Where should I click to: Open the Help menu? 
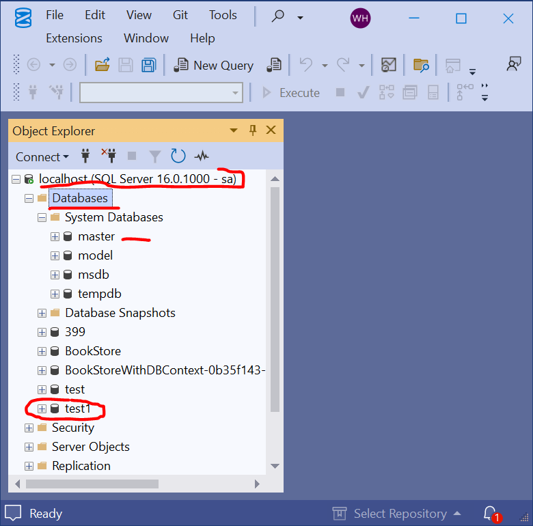202,38
